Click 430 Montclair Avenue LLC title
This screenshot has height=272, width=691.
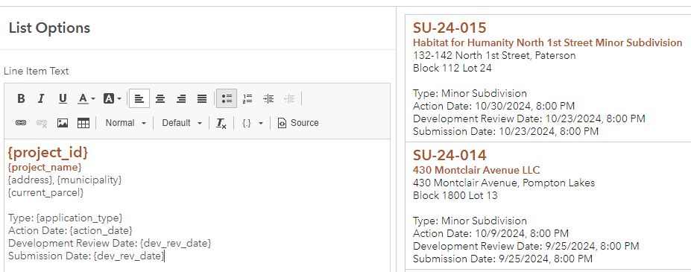476,170
